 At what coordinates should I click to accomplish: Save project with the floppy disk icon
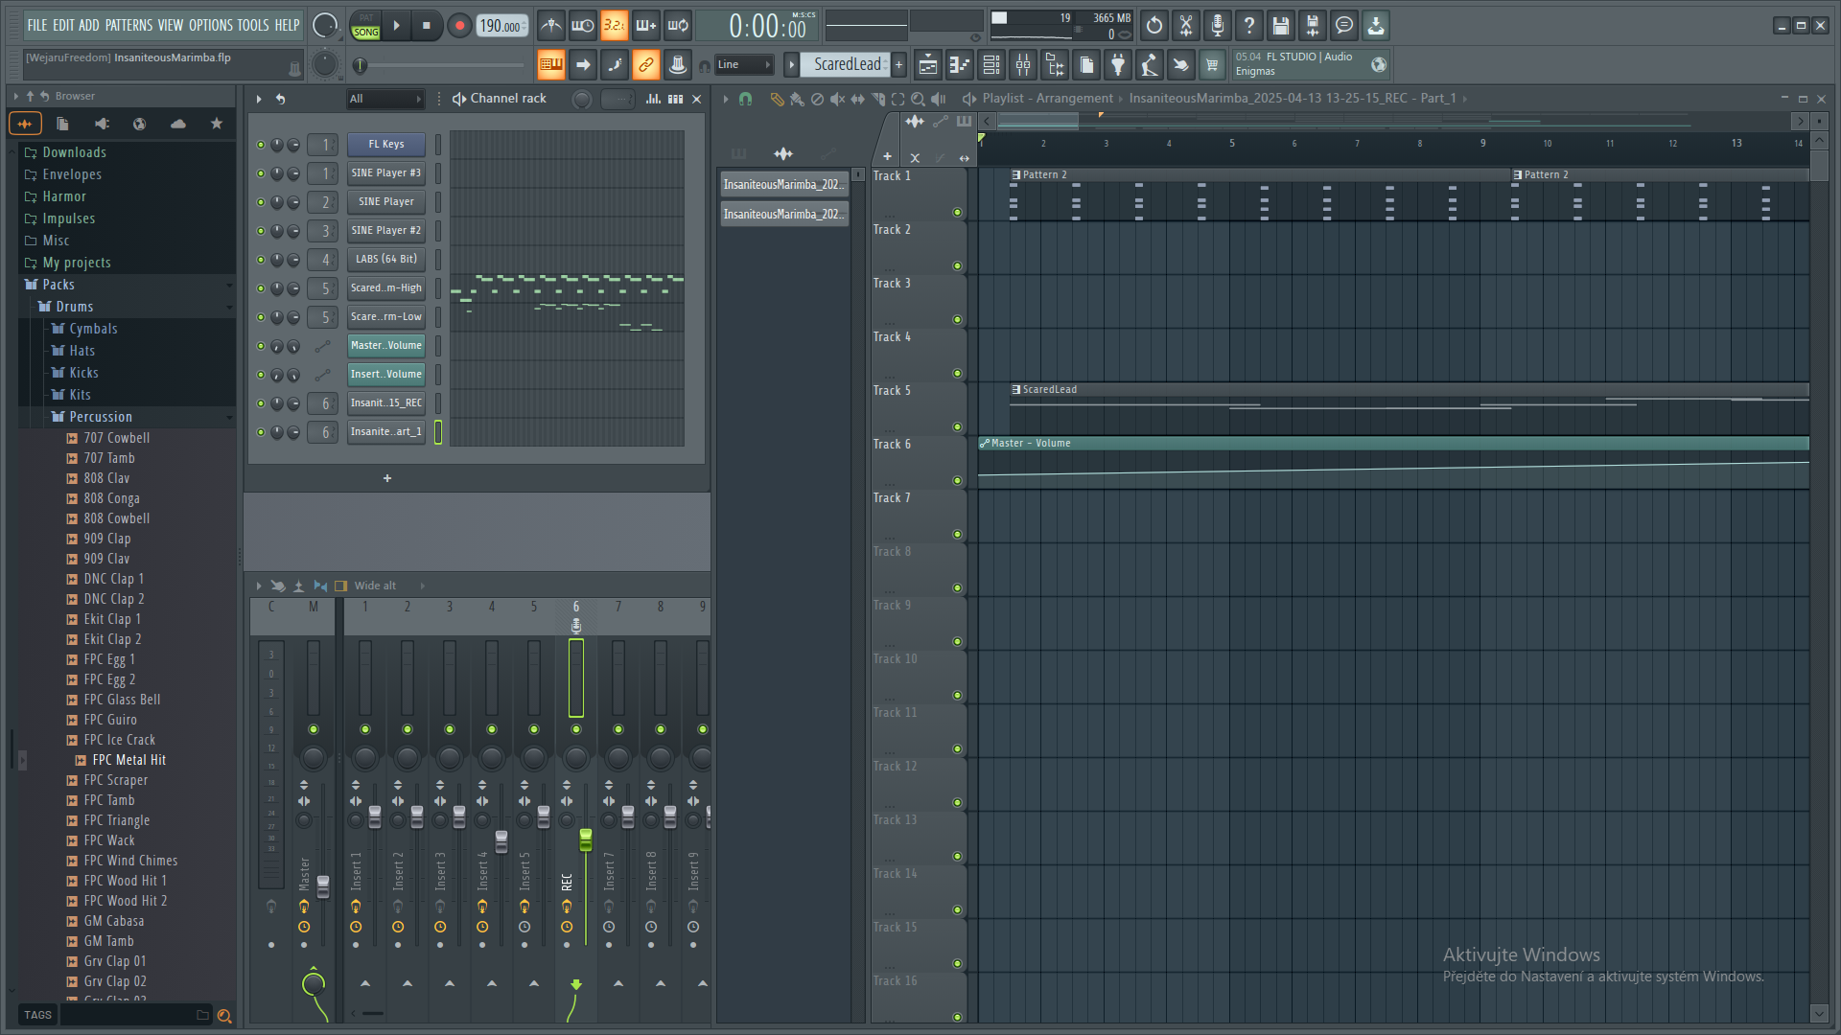[1281, 26]
